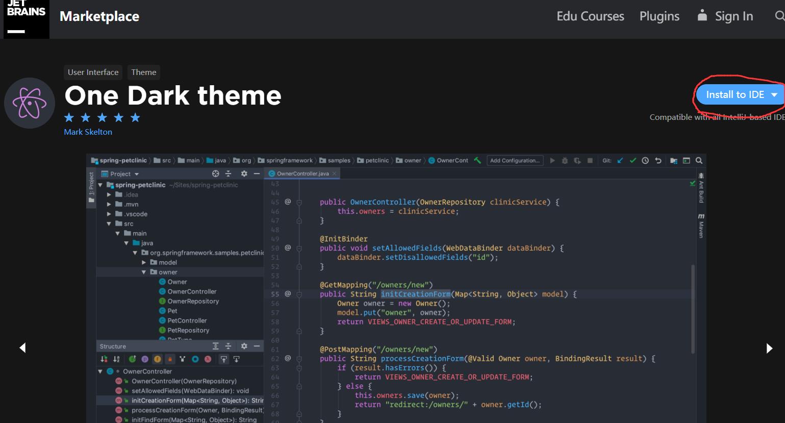Click the Autoscroll from Source icon in Structure
The width and height of the screenshot is (785, 423).
tap(236, 359)
